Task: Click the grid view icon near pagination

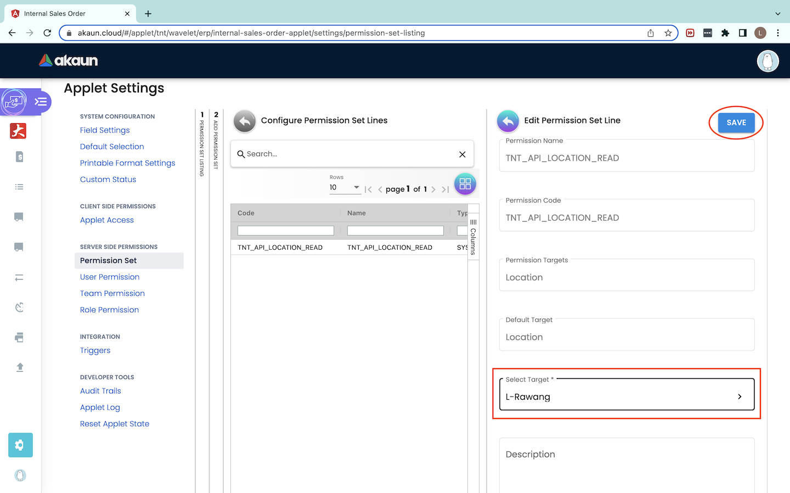Action: pos(465,184)
